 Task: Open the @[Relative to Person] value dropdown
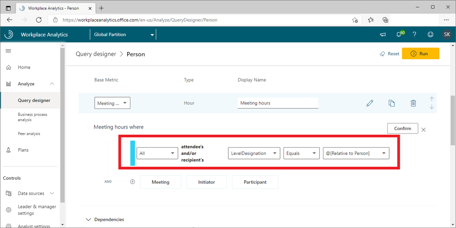[x=356, y=153]
